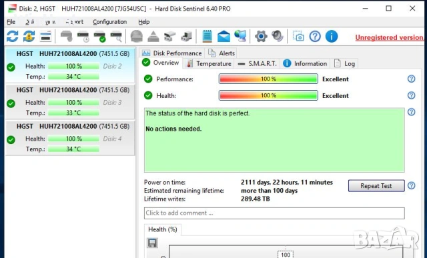Click Disk 3's green 33 °C temperature bar
The height and width of the screenshot is (258, 427).
[x=73, y=113]
